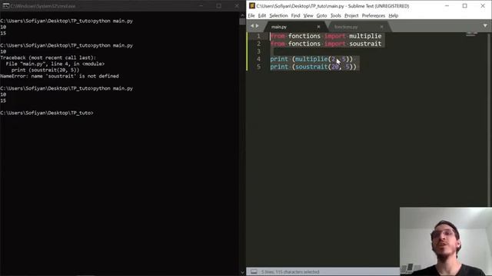Click the status bar selection info text
Viewport: 492px width, 276px height.
tap(290, 272)
